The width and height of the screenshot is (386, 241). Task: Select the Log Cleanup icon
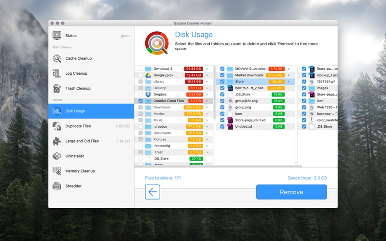pyautogui.click(x=57, y=74)
